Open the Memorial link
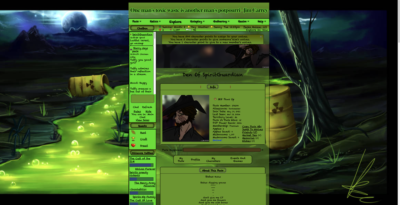This screenshot has width=400, height=205. click(248, 138)
